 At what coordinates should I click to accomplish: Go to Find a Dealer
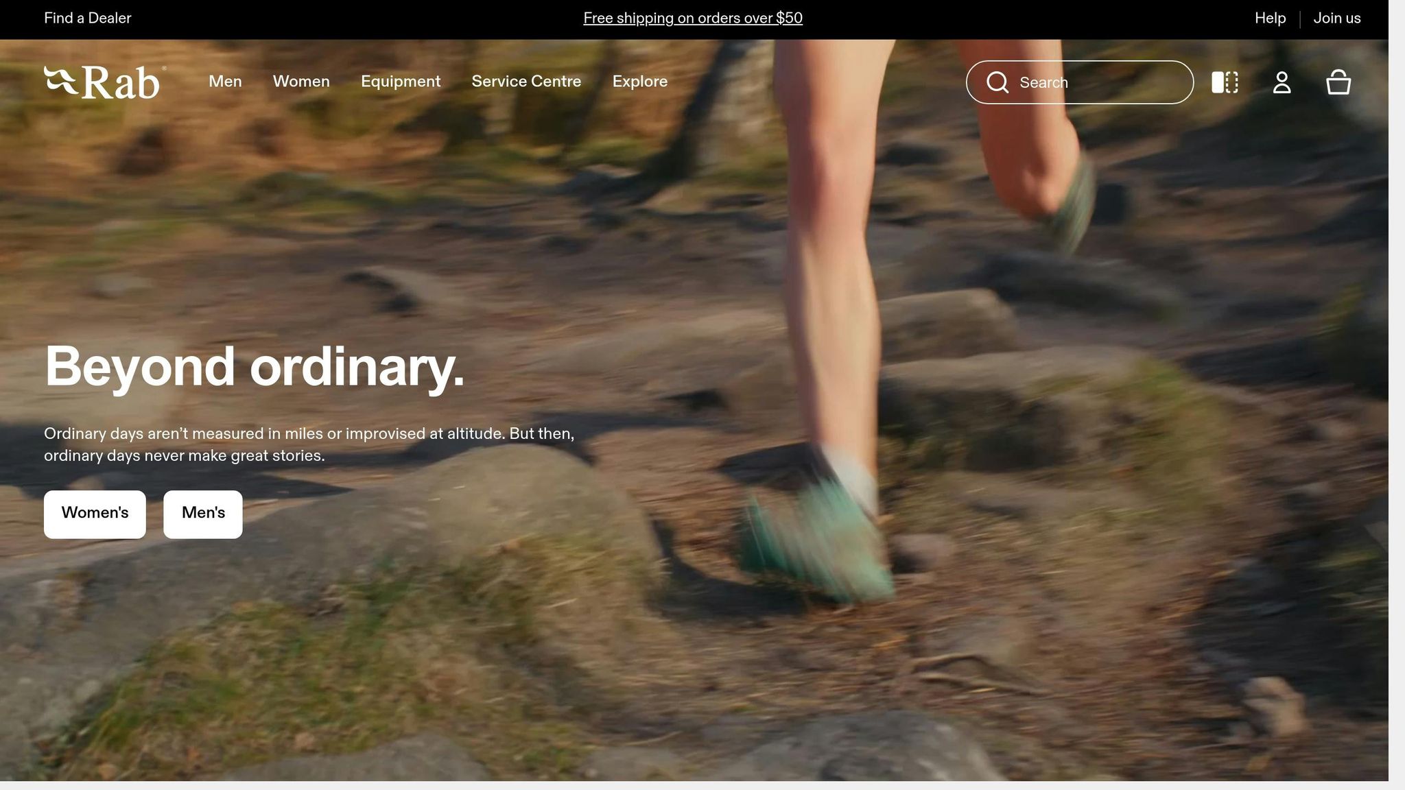pyautogui.click(x=88, y=19)
